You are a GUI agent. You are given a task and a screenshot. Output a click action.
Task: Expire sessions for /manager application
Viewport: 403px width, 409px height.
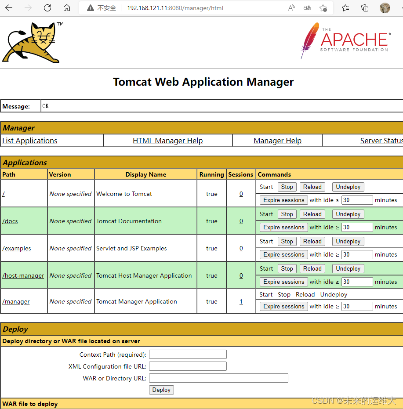click(x=284, y=306)
